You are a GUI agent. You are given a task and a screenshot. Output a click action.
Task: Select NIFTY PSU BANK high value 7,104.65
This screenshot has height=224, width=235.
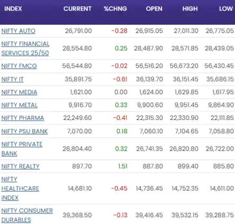(x=187, y=131)
